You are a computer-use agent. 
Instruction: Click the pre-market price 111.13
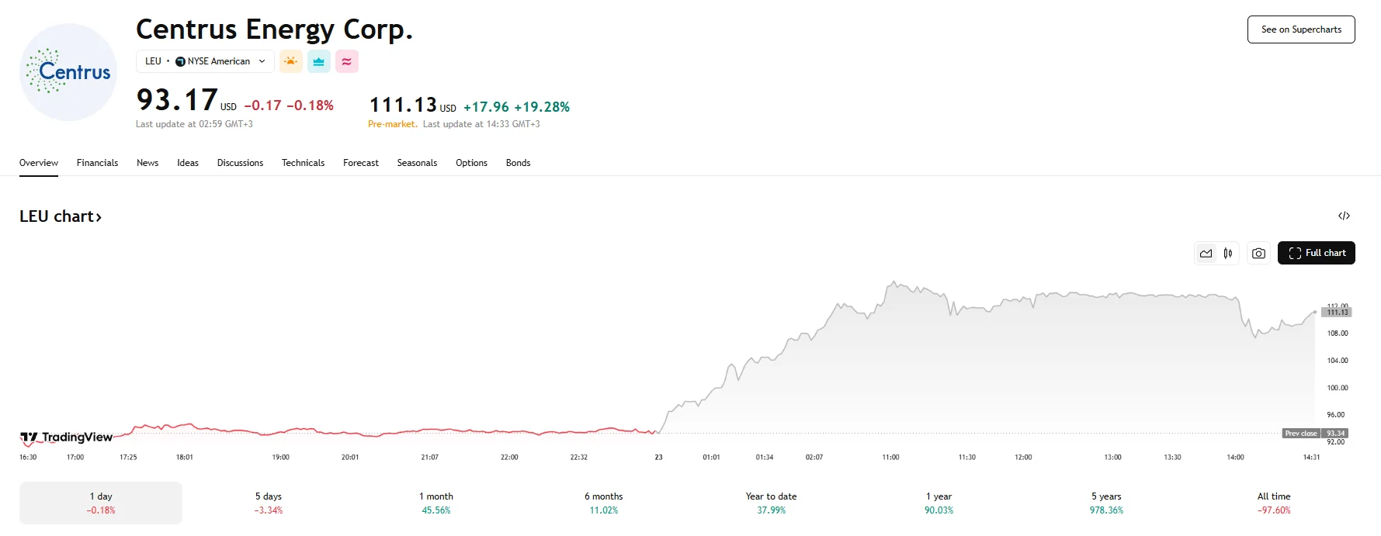(403, 105)
